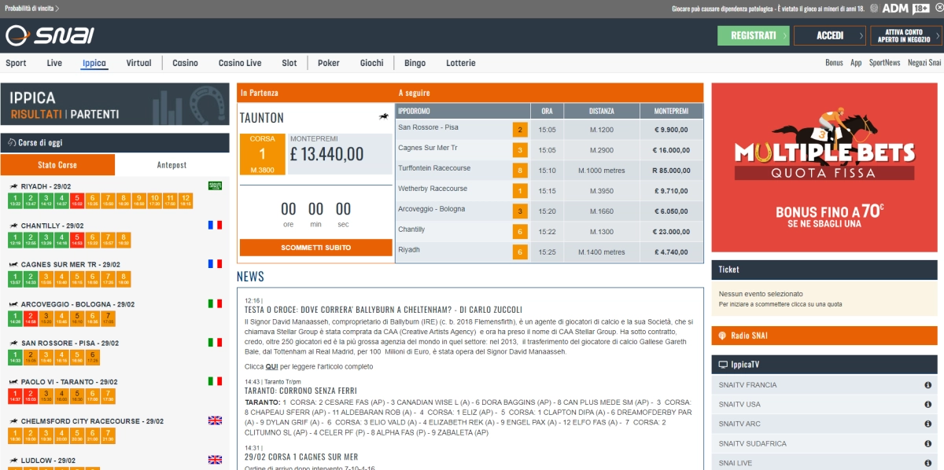Open the Radio SNAI bar

[824, 336]
